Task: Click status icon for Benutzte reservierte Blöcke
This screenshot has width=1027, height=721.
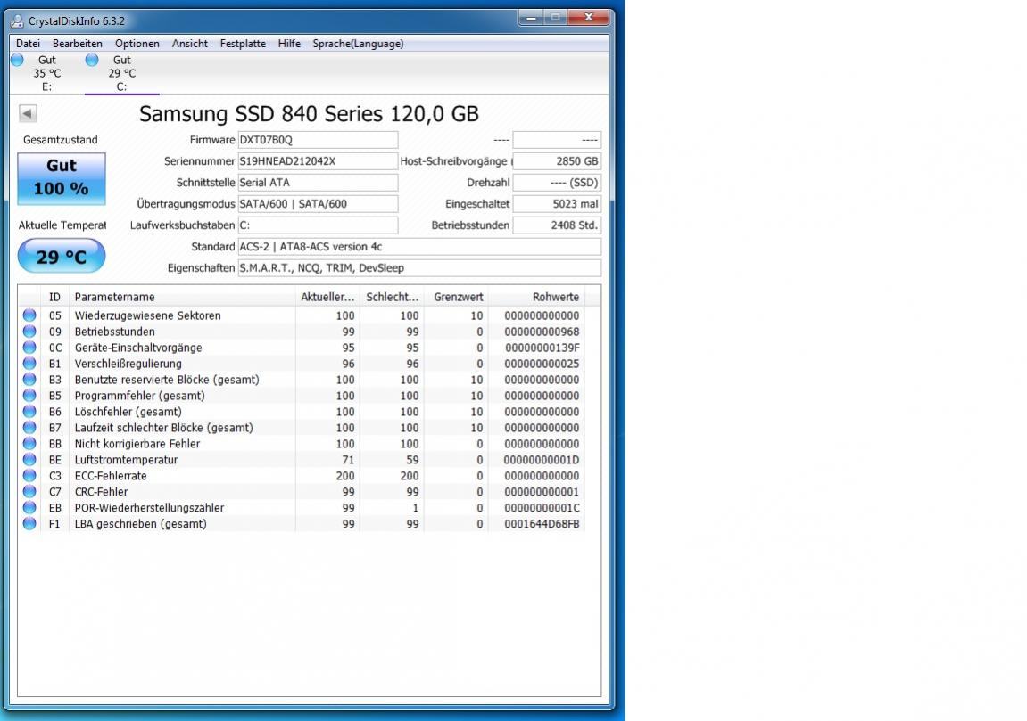Action: pos(29,379)
